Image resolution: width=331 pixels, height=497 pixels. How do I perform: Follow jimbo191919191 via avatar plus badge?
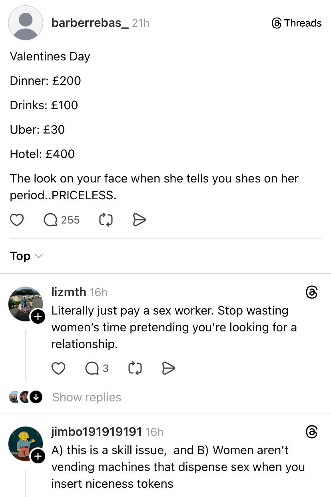click(38, 456)
